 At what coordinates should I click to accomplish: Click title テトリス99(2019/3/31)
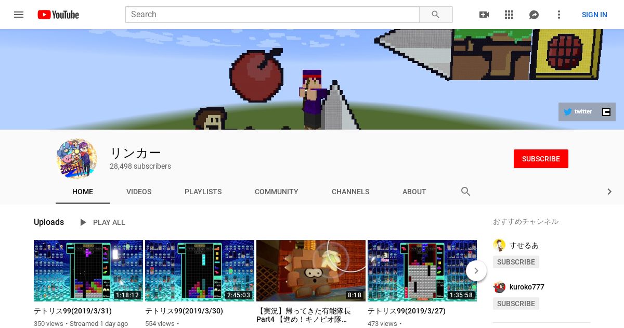tap(73, 311)
